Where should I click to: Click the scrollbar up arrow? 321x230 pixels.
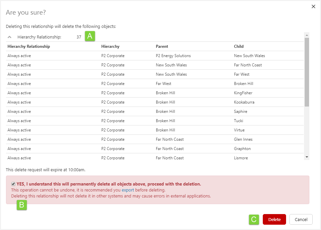[307, 35]
